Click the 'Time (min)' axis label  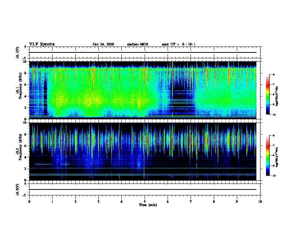point(148,205)
